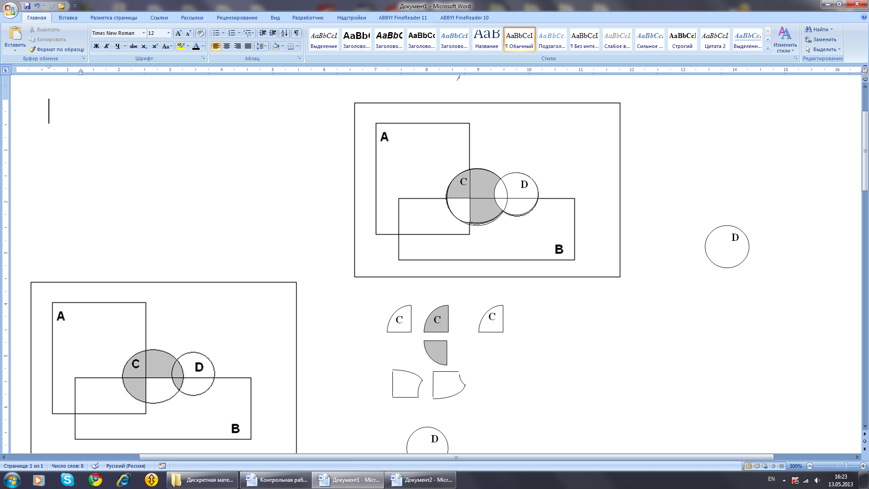Click the Clear Formatting eraser icon
Screen dimensions: 869x489
(x=201, y=33)
